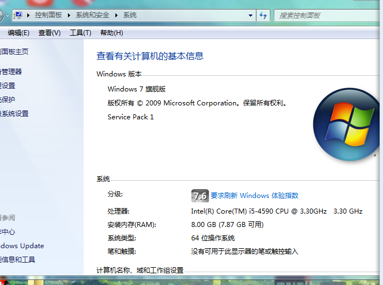
Task: Open address bar history dropdown
Action: [x=250, y=16]
